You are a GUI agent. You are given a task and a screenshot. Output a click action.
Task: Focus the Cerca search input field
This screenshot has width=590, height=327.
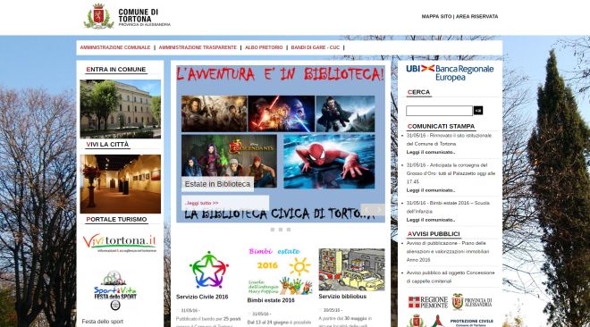pos(439,111)
